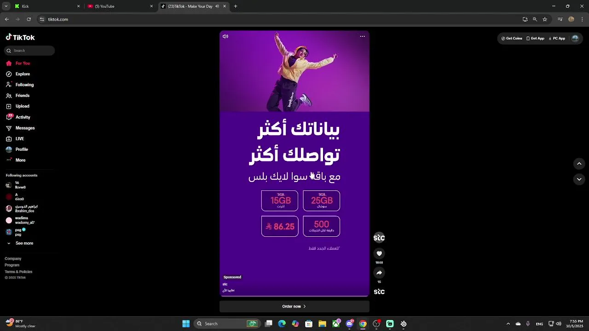The image size is (589, 331).
Task: Go to the next video with down chevron
Action: (579, 179)
